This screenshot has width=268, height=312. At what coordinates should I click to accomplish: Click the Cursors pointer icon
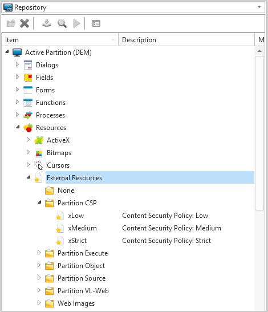point(39,165)
